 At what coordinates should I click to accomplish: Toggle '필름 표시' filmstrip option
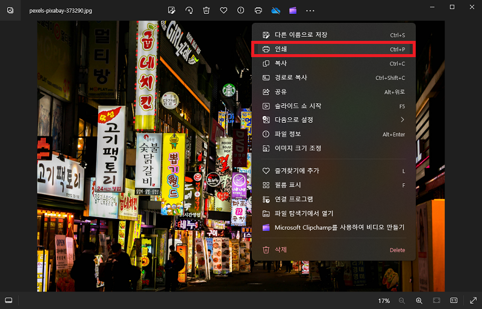point(334,185)
